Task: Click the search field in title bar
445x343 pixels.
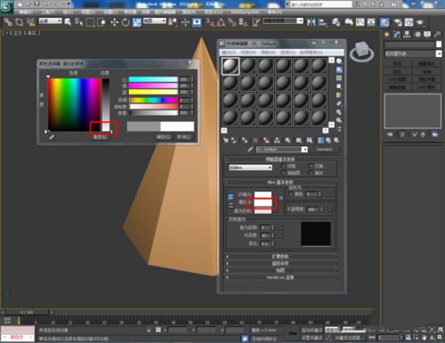Action: click(321, 4)
